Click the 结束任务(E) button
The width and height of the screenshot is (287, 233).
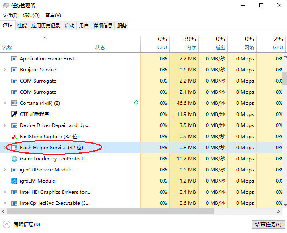click(268, 224)
